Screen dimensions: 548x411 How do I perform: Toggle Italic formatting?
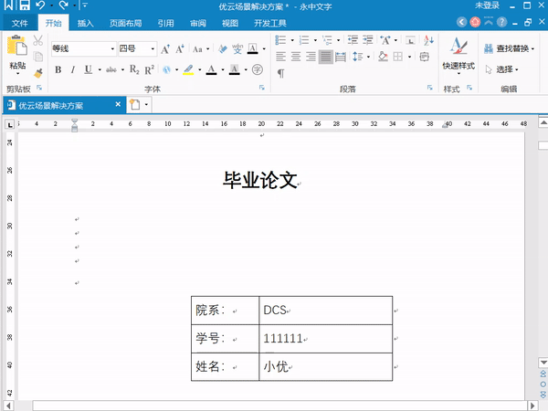click(73, 69)
